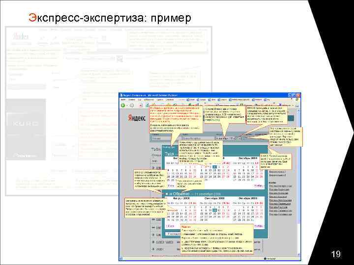The width and height of the screenshot is (354, 265).
Task: Click the Forward button in IE toolbar
Action: pyautogui.click(x=132, y=105)
